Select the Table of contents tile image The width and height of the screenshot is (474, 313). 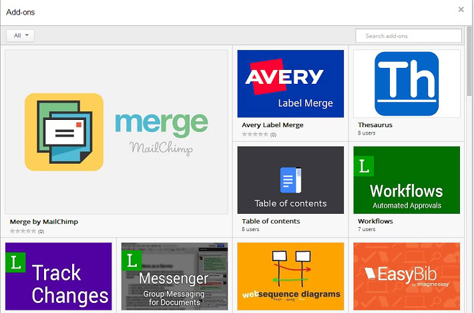click(290, 180)
